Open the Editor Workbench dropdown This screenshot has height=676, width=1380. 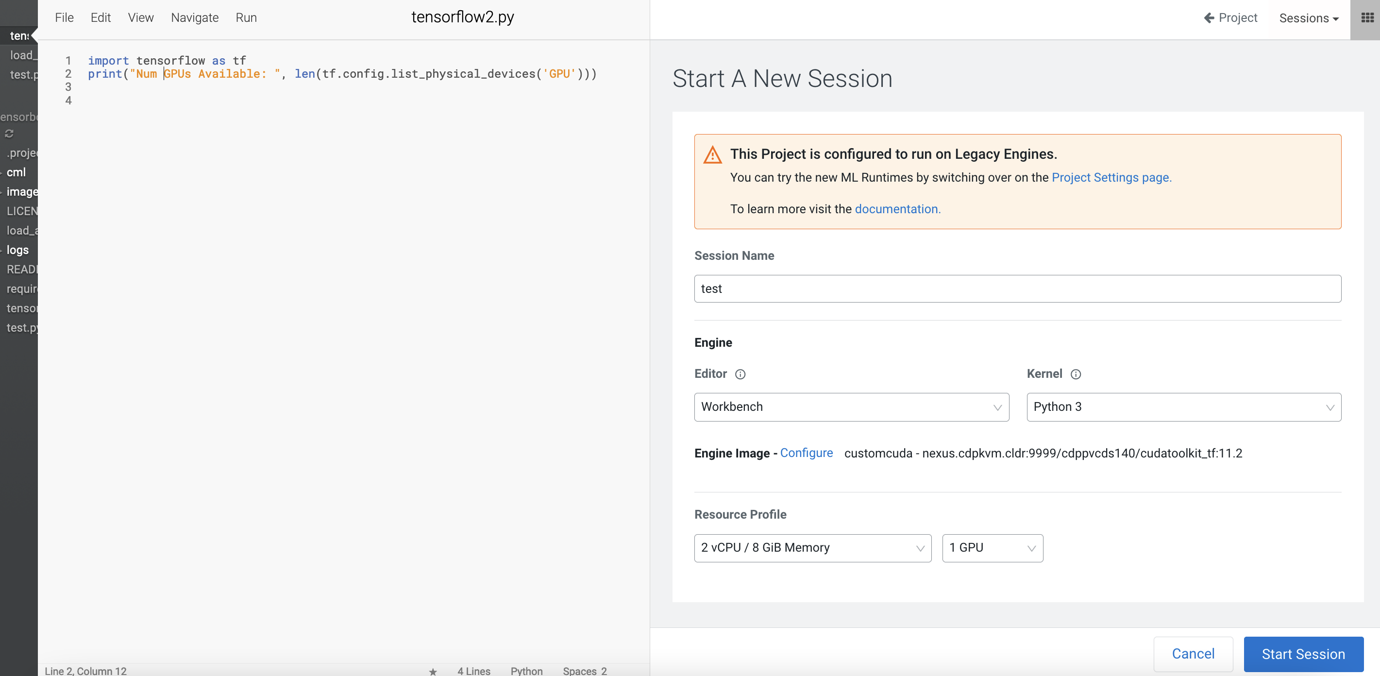851,407
